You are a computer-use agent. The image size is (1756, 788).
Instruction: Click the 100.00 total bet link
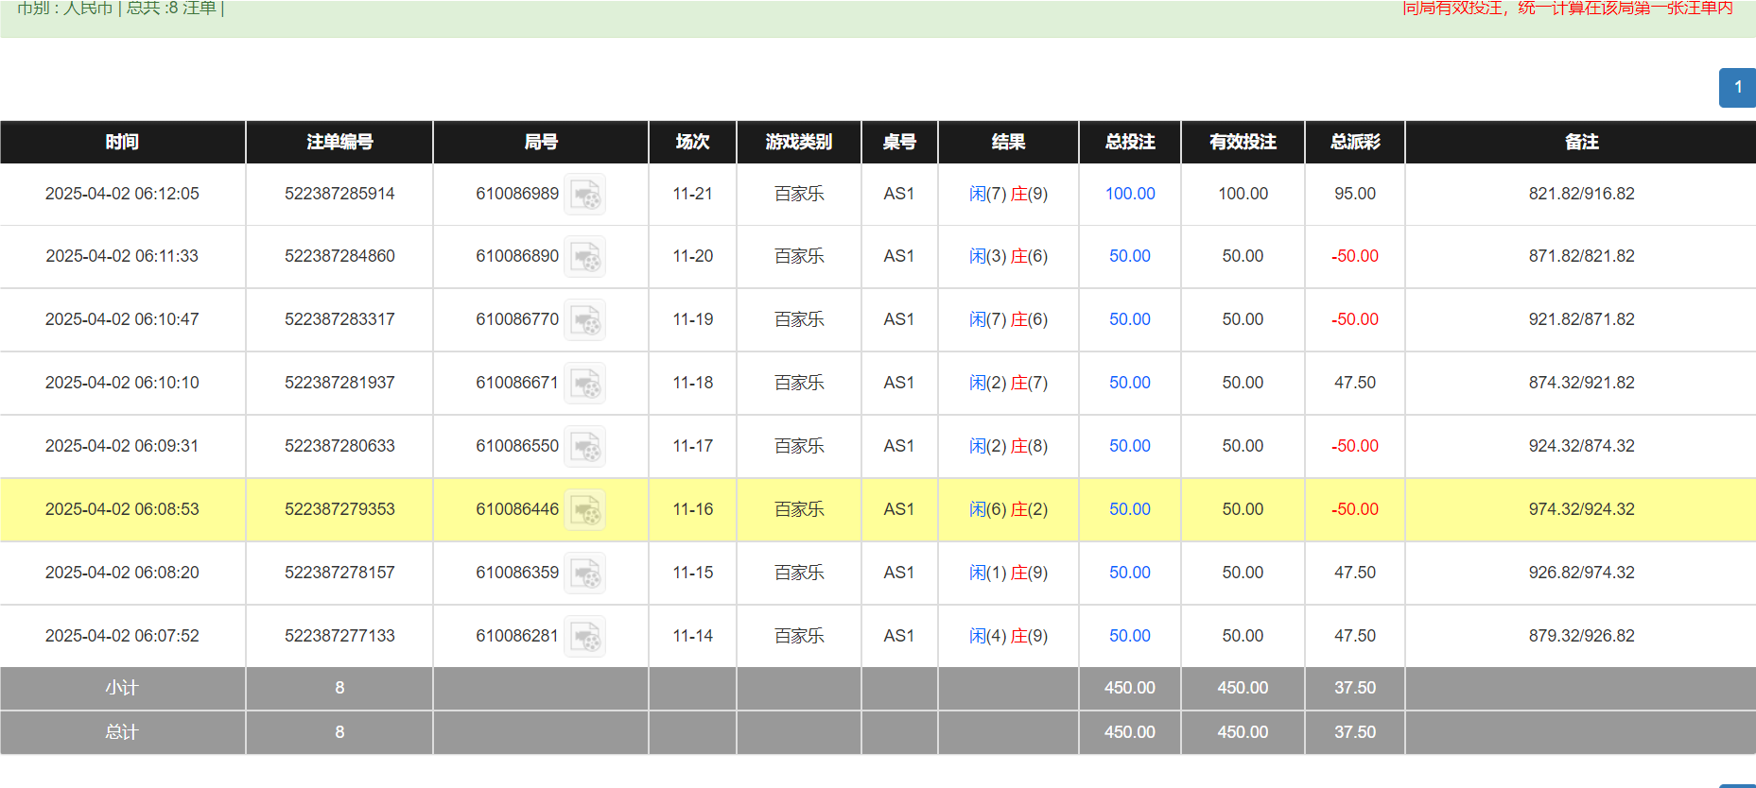pos(1129,194)
